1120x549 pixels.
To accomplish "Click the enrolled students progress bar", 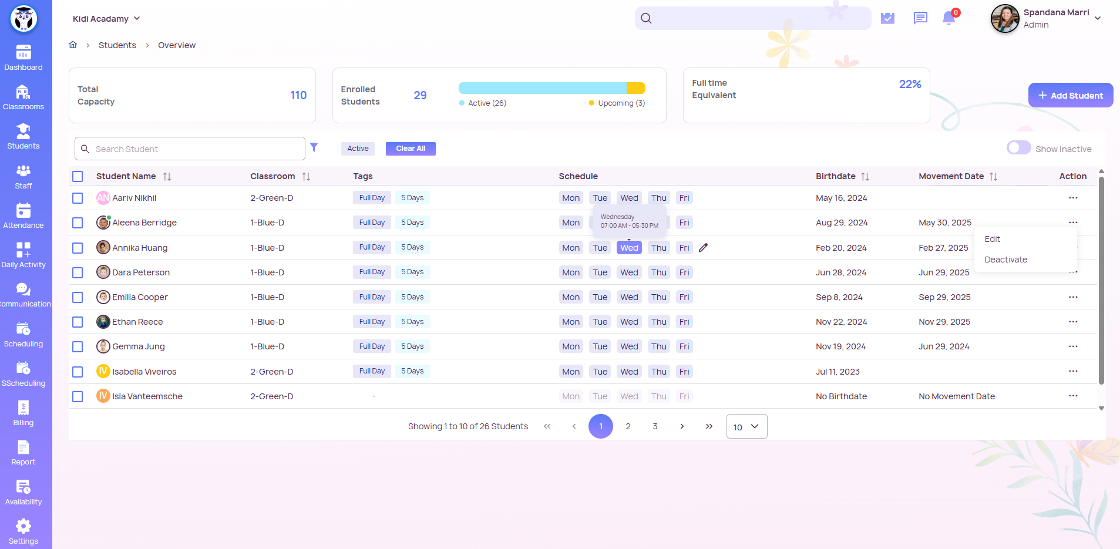I will tap(551, 88).
